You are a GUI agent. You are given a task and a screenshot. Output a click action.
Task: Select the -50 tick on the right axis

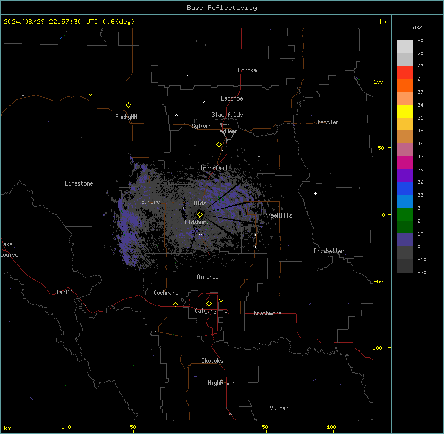click(378, 281)
